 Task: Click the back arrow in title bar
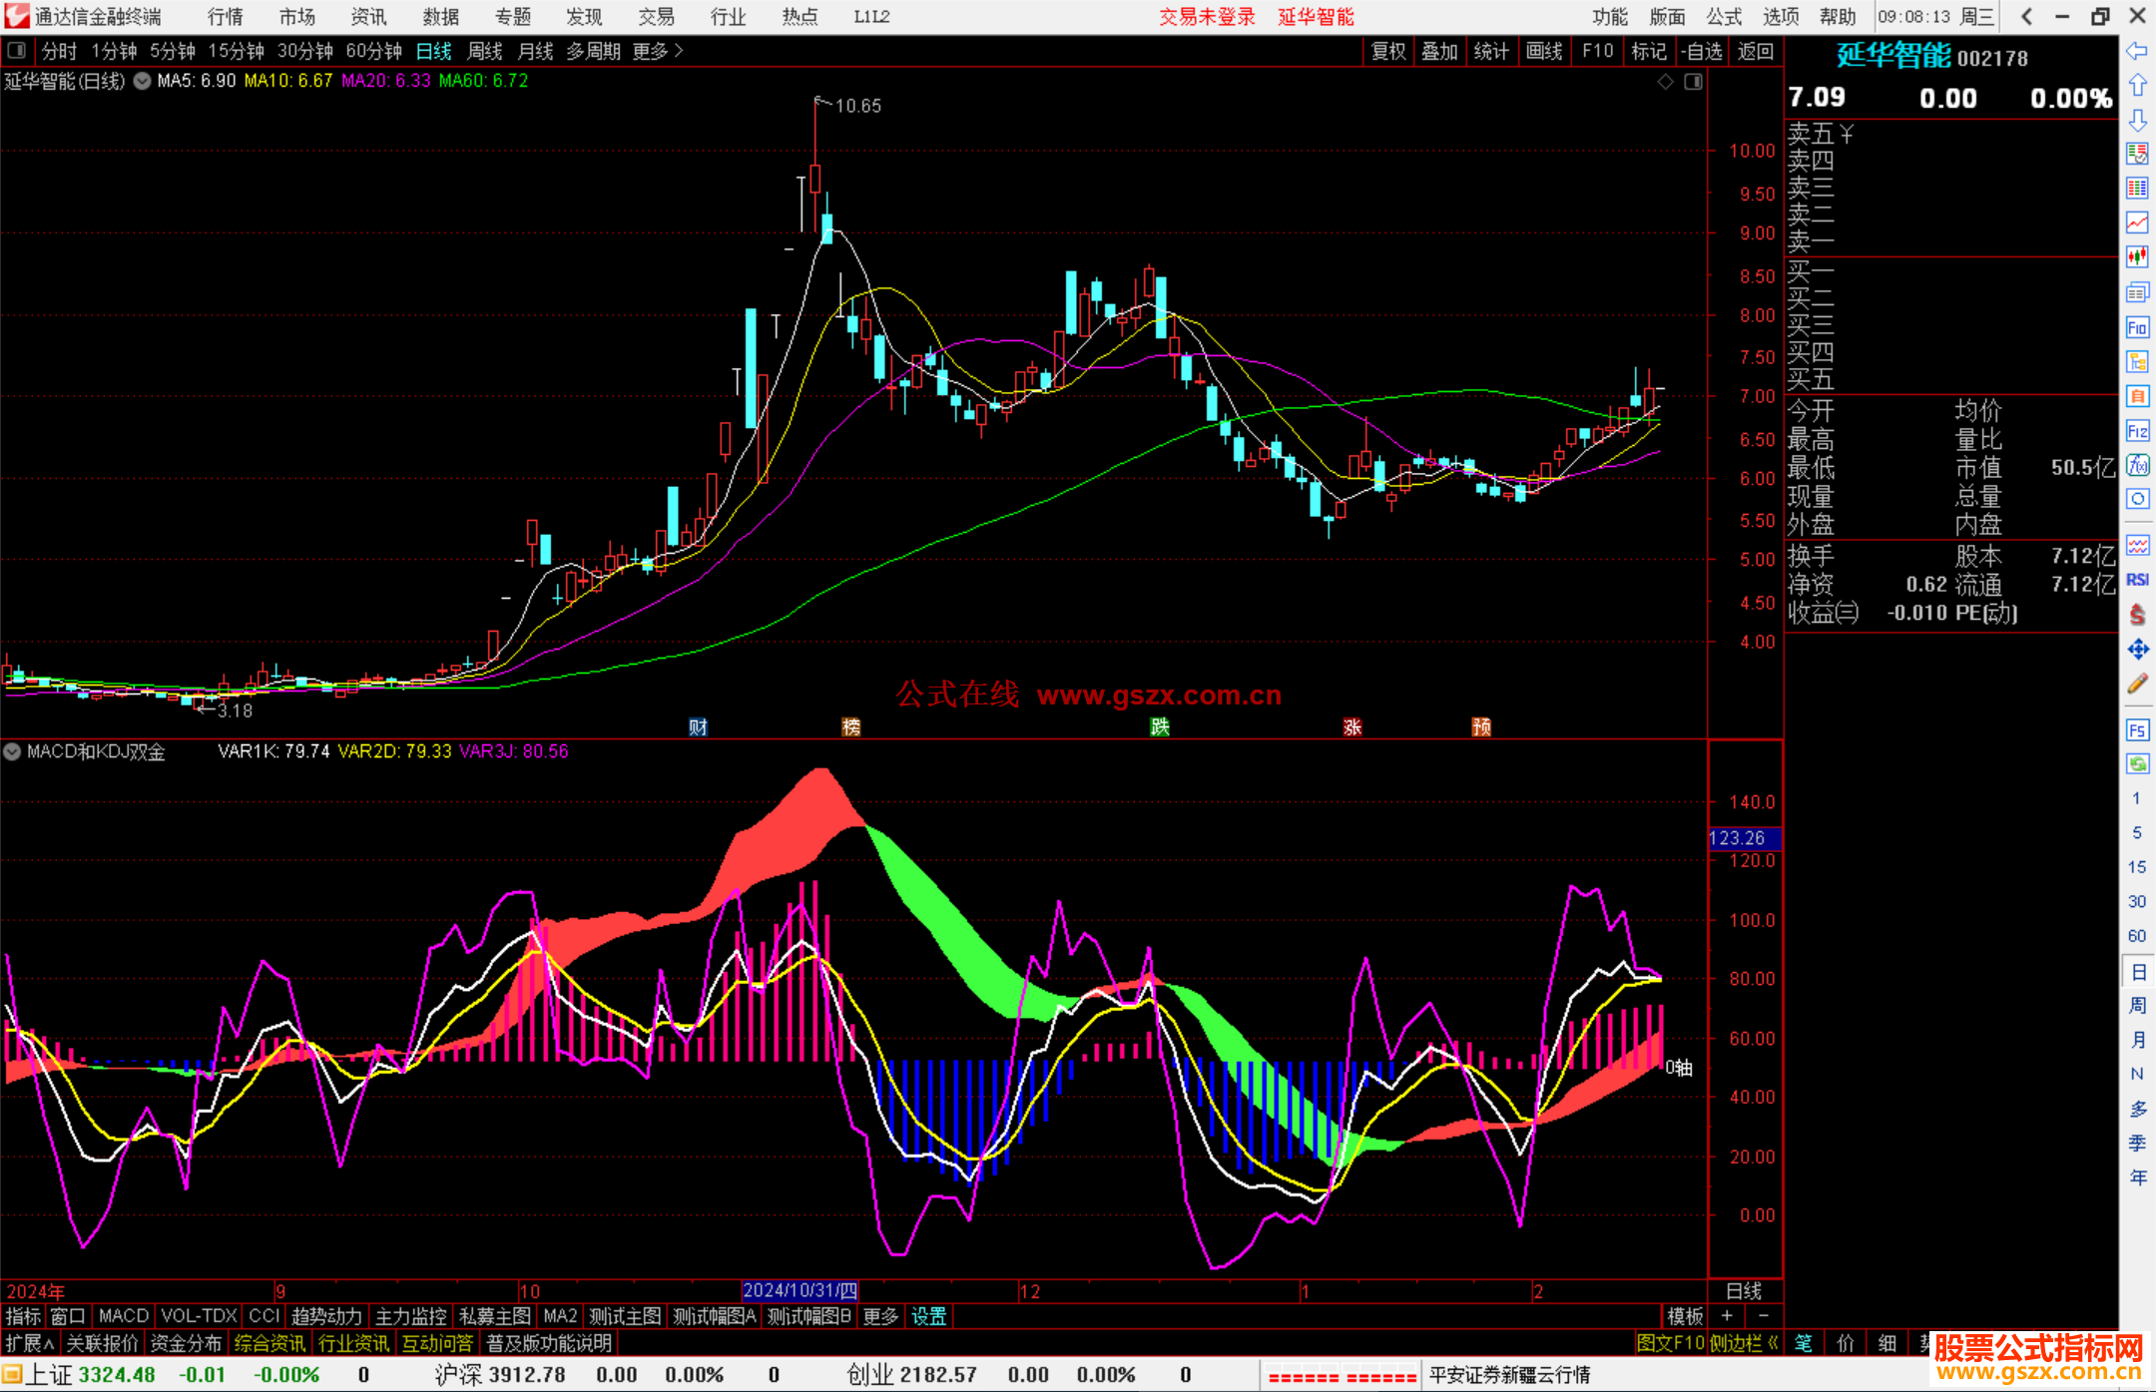pos(2026,16)
